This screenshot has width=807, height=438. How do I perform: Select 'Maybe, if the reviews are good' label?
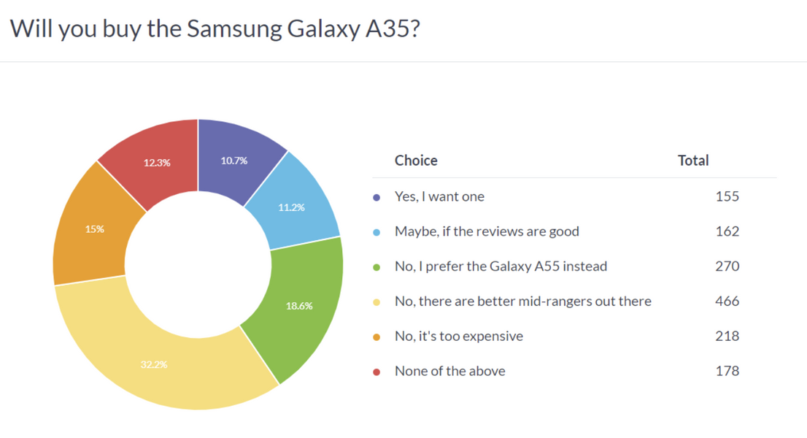pyautogui.click(x=487, y=231)
